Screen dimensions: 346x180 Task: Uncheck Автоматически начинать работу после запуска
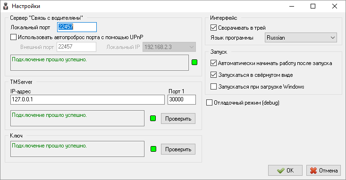pyautogui.click(x=213, y=63)
